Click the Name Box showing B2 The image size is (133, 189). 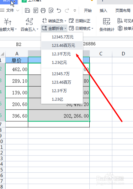coord(19,44)
